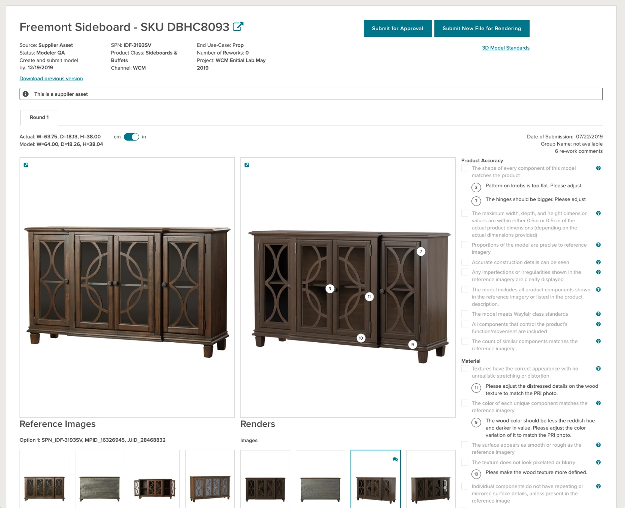
Task: Select the first reference image thumbnail
Action: (x=44, y=479)
